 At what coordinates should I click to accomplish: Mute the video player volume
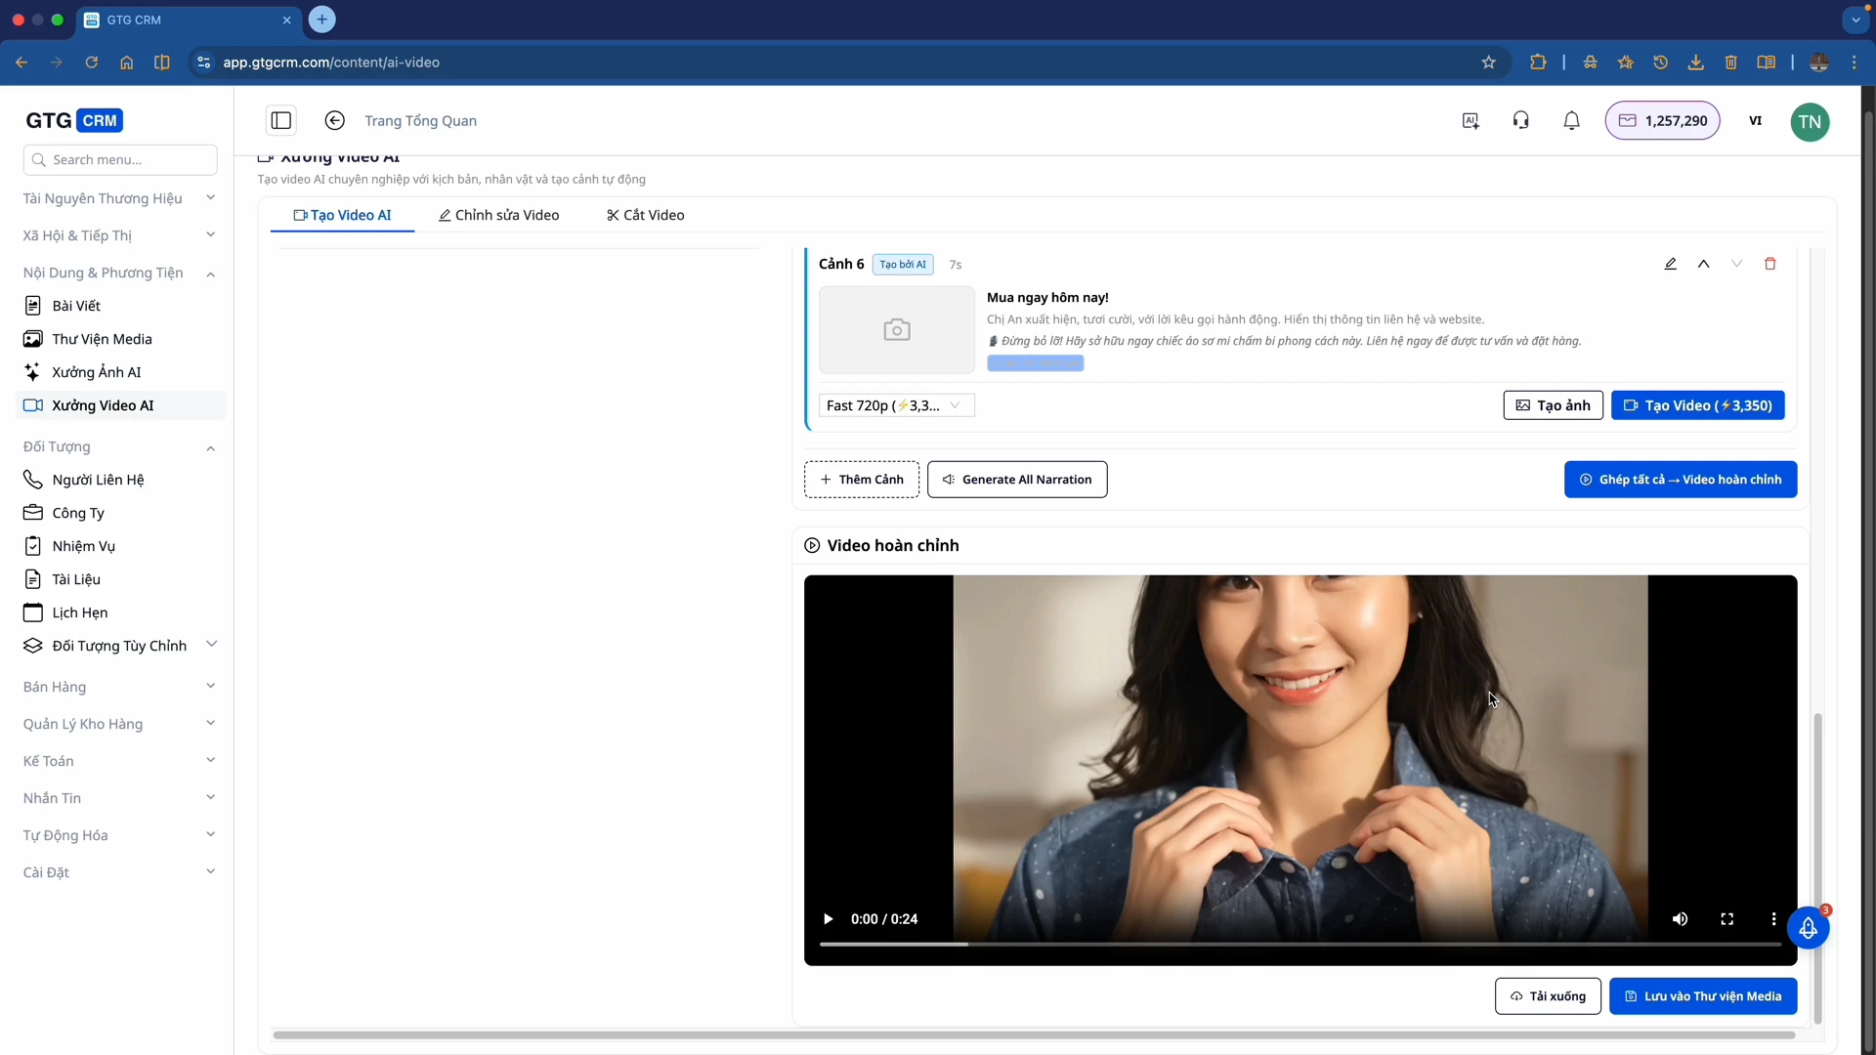click(1680, 919)
